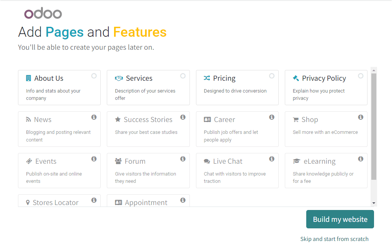The width and height of the screenshot is (392, 249).
Task: Click Skip and start from scratch
Action: 335,239
